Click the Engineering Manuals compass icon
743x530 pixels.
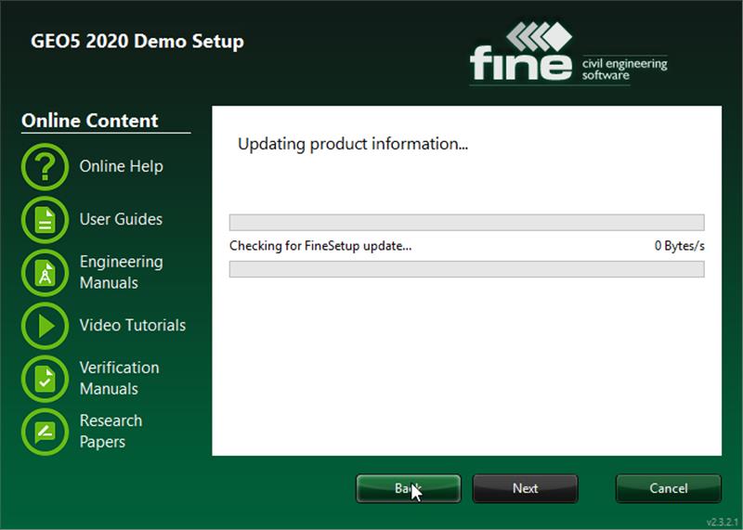(45, 273)
